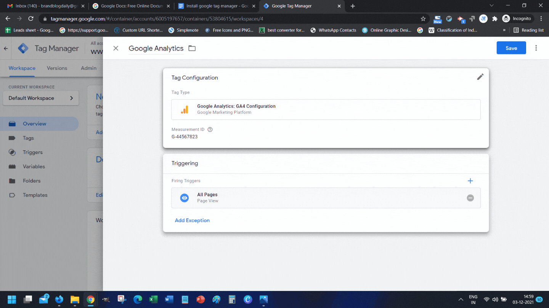Click the Measurement ID value G-44567823
Screen dimensions: 549x308
[185, 137]
